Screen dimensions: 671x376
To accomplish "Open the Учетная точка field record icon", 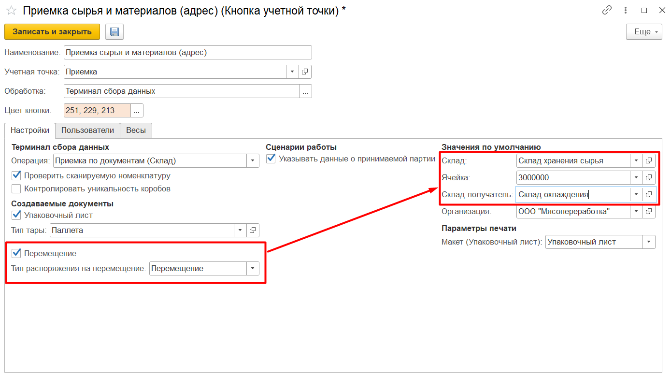I will pyautogui.click(x=305, y=72).
